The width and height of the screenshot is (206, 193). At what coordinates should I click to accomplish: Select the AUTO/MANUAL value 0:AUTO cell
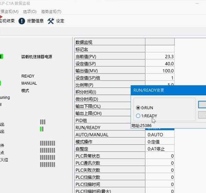click(160, 135)
